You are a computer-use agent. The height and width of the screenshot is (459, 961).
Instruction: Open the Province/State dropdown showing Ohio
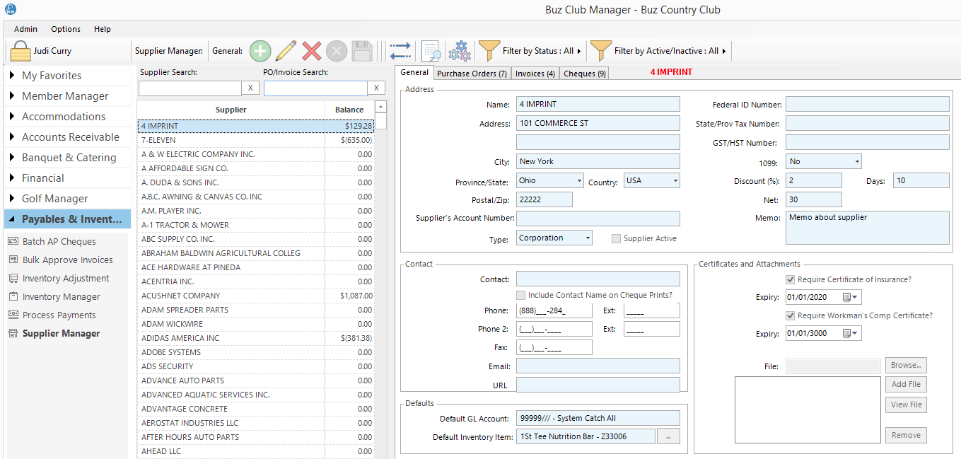[x=578, y=180]
